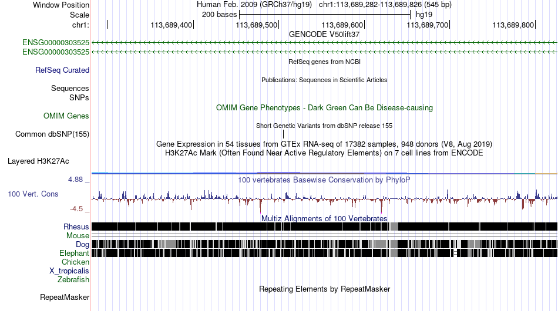Click Short Genetic Variants from dbSNP title
The image size is (558, 311).
324,126
